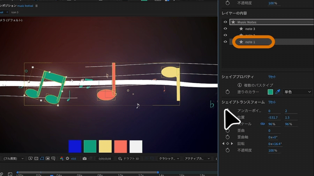Click the Show Snapshot icon
The width and height of the screenshot is (314, 176).
tap(90, 159)
